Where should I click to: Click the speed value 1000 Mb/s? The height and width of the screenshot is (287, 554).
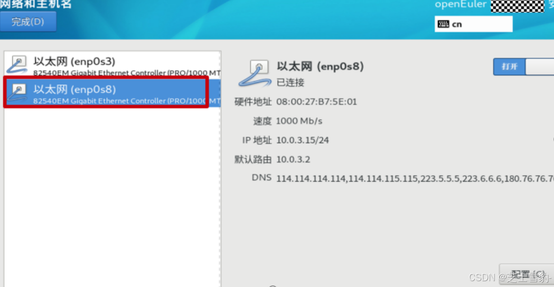pyautogui.click(x=299, y=121)
